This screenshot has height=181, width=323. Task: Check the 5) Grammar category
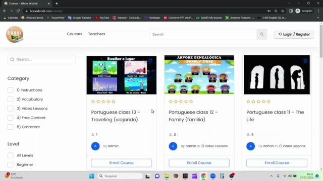pyautogui.click(x=10, y=127)
